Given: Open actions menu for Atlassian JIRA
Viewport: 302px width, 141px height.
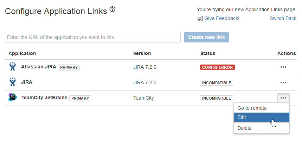Looking at the screenshot, I should 283,67.
